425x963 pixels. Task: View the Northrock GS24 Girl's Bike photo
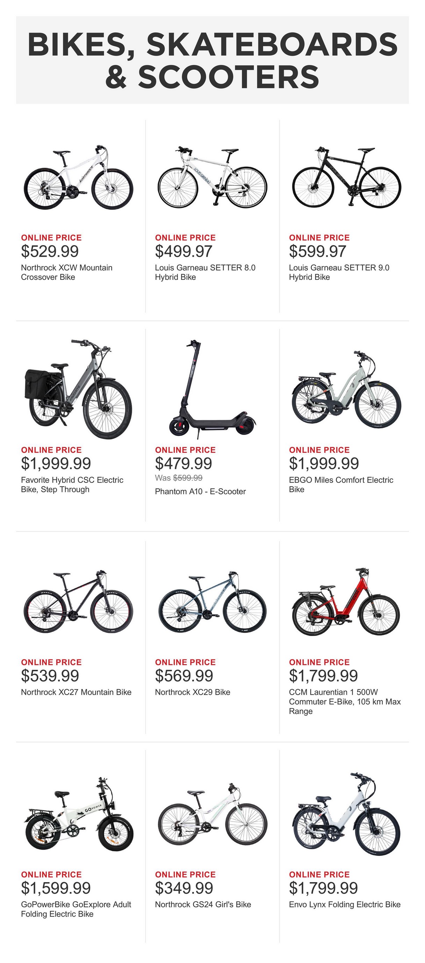coord(212,814)
